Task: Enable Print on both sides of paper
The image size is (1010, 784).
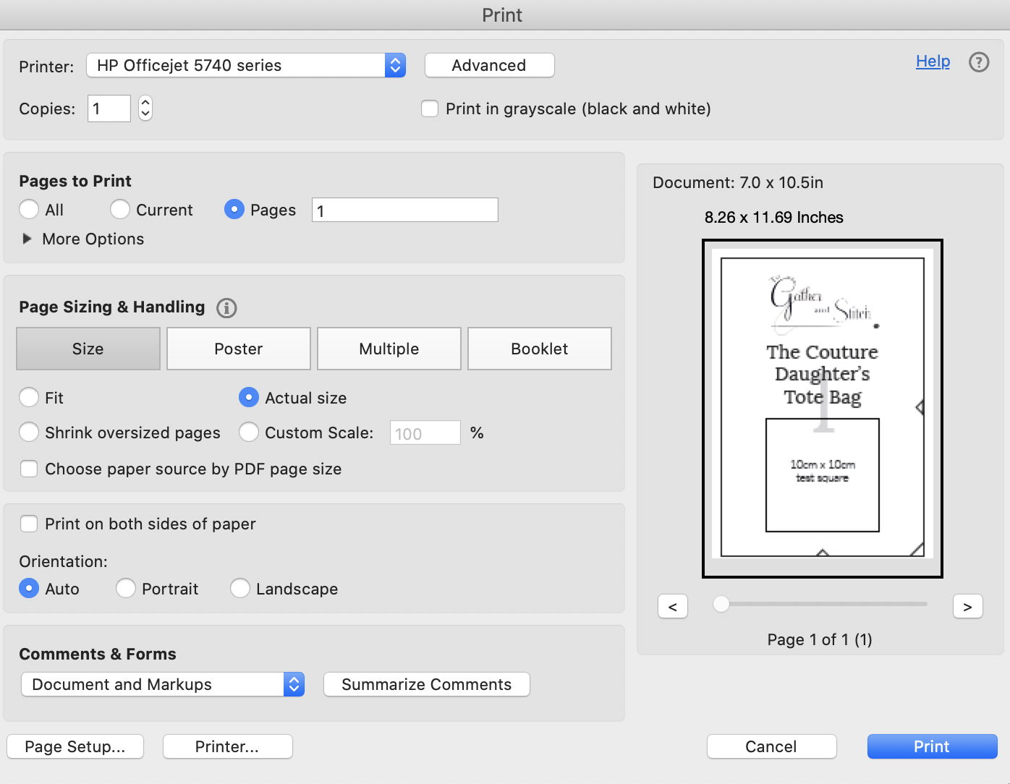Action: coord(29,524)
